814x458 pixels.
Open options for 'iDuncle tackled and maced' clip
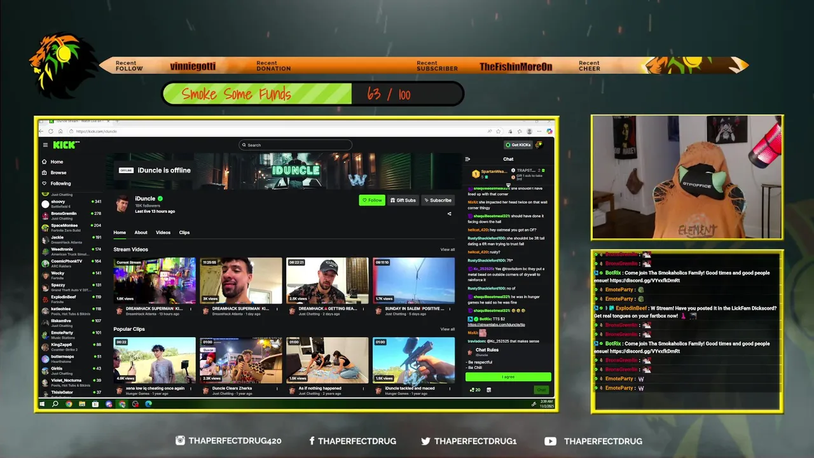[x=450, y=389]
